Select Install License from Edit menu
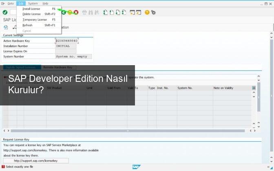The image size is (274, 171). point(31,9)
